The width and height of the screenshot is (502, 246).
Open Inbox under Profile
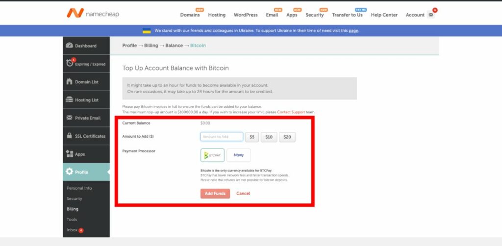[72, 230]
